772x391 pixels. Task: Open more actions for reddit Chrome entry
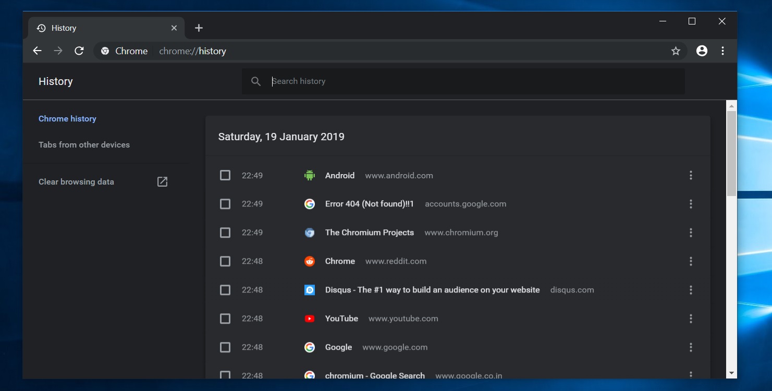coord(691,261)
